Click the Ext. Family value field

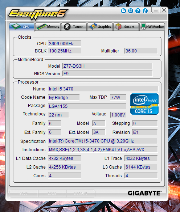[x=54, y=132]
